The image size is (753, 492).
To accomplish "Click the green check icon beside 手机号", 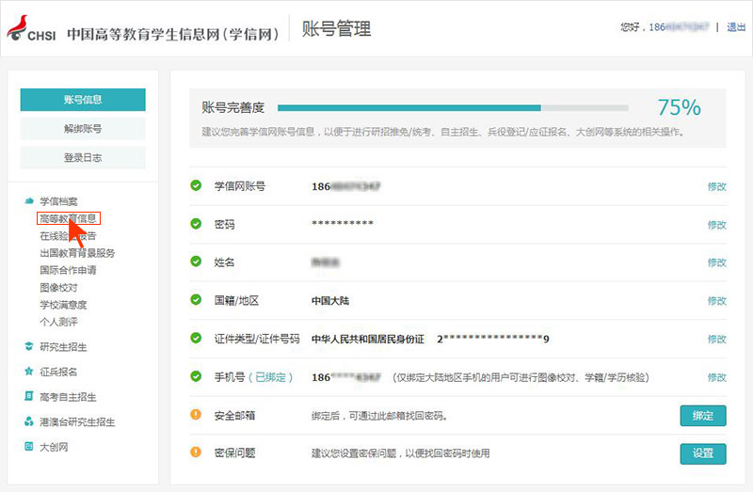I will coord(196,376).
